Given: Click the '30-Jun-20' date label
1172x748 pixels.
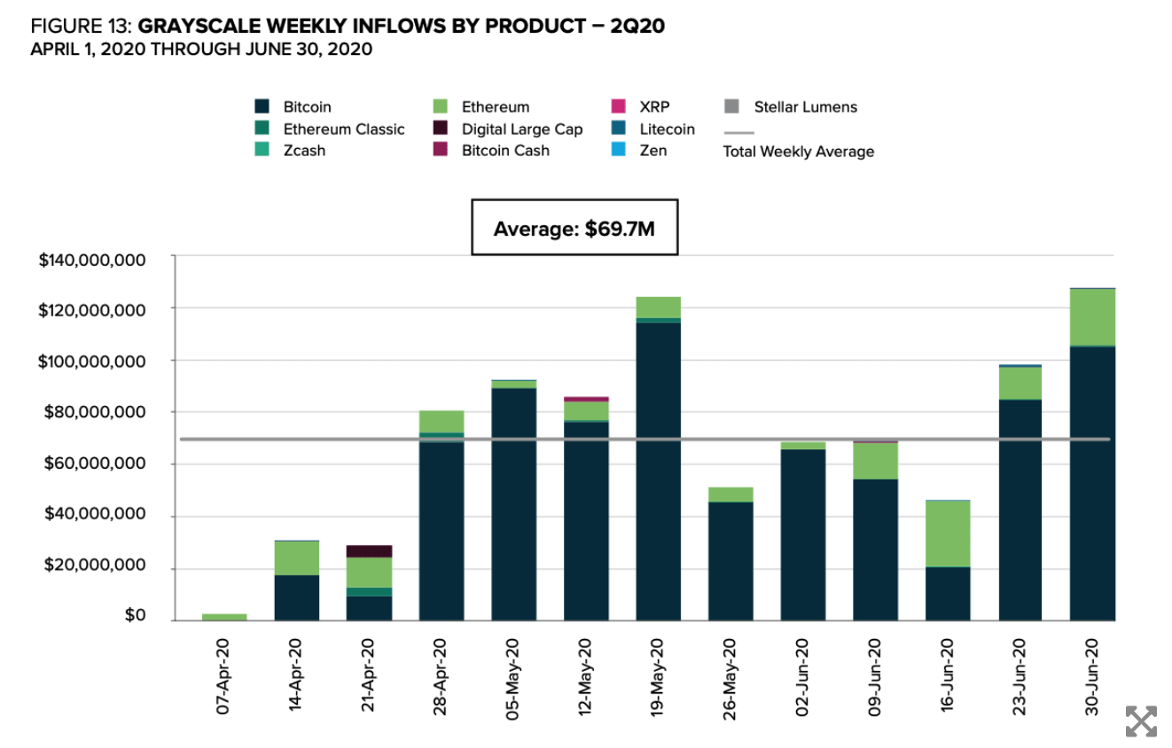Looking at the screenshot, I should 1092,678.
